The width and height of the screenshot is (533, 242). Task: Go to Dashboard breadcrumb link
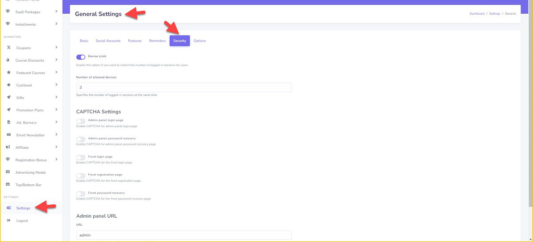click(477, 14)
